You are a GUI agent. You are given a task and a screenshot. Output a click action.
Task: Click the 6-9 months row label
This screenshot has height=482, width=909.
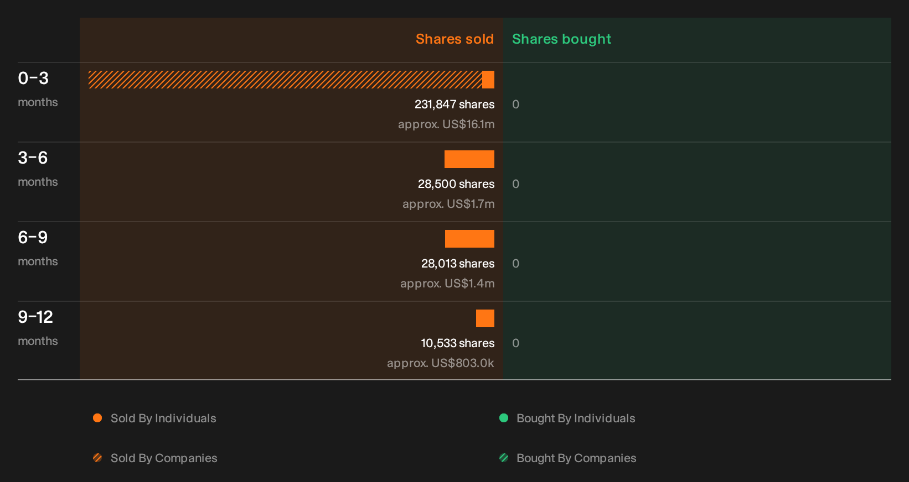[38, 248]
